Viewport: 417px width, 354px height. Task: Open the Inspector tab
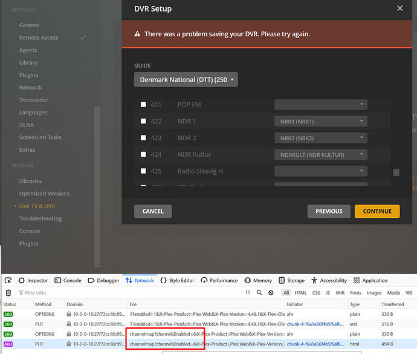tap(33, 281)
